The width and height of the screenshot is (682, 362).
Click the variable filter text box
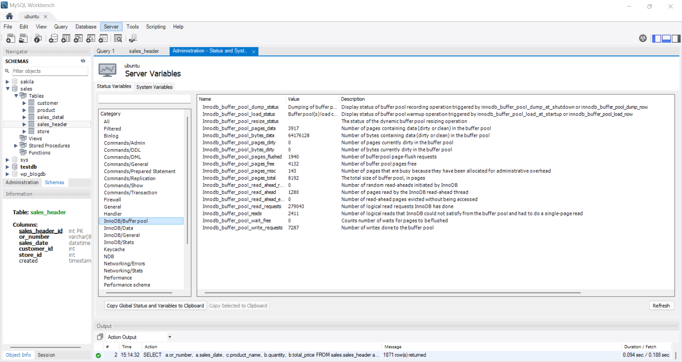click(x=145, y=99)
